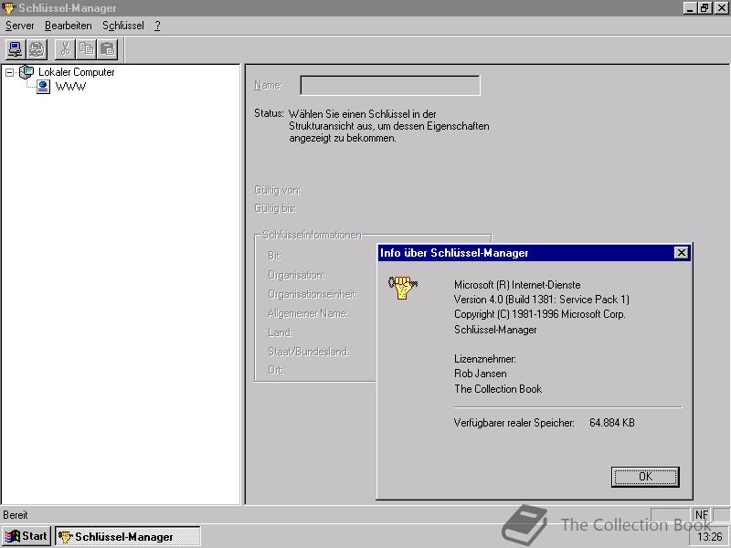Close the Info über Schlüssel-Manager dialog
Viewport: 731px width, 548px height.
pyautogui.click(x=681, y=253)
